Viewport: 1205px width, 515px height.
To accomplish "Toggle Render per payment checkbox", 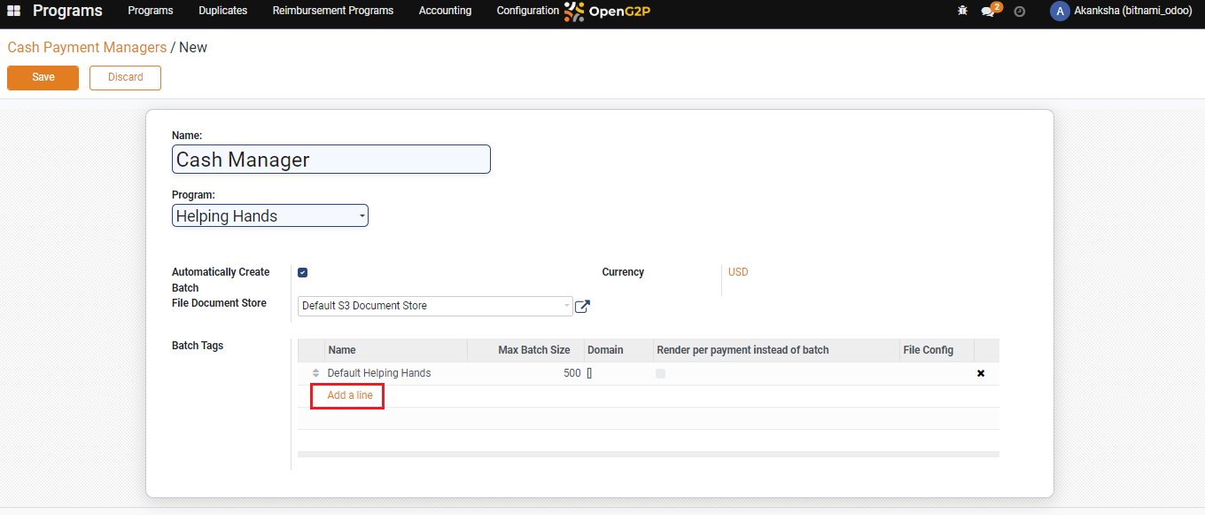I will pos(660,373).
